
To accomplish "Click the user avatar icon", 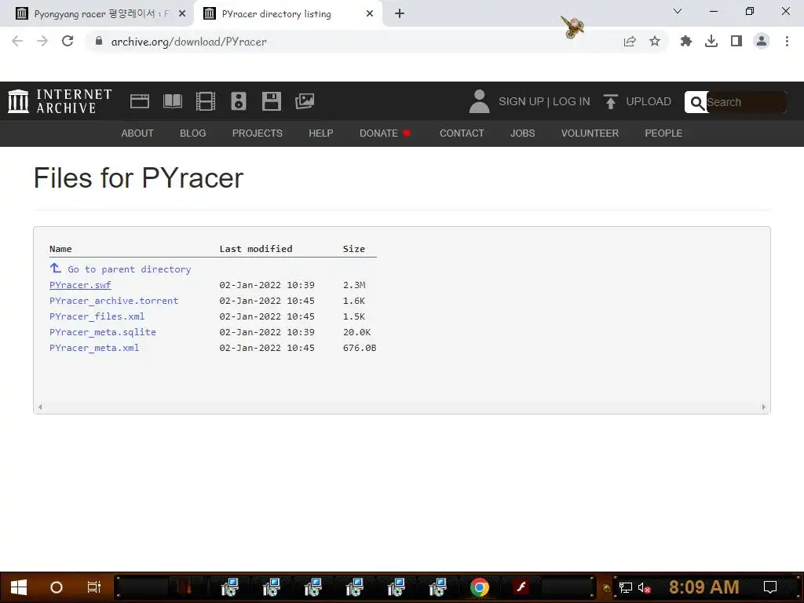I will click(x=480, y=101).
